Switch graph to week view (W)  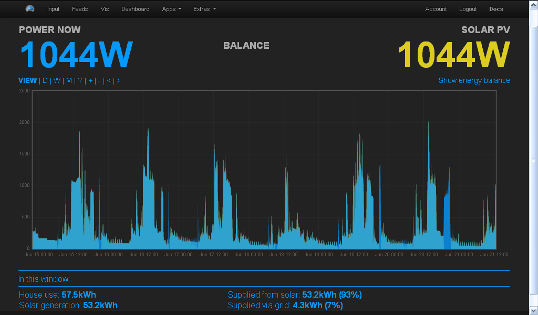coord(57,80)
